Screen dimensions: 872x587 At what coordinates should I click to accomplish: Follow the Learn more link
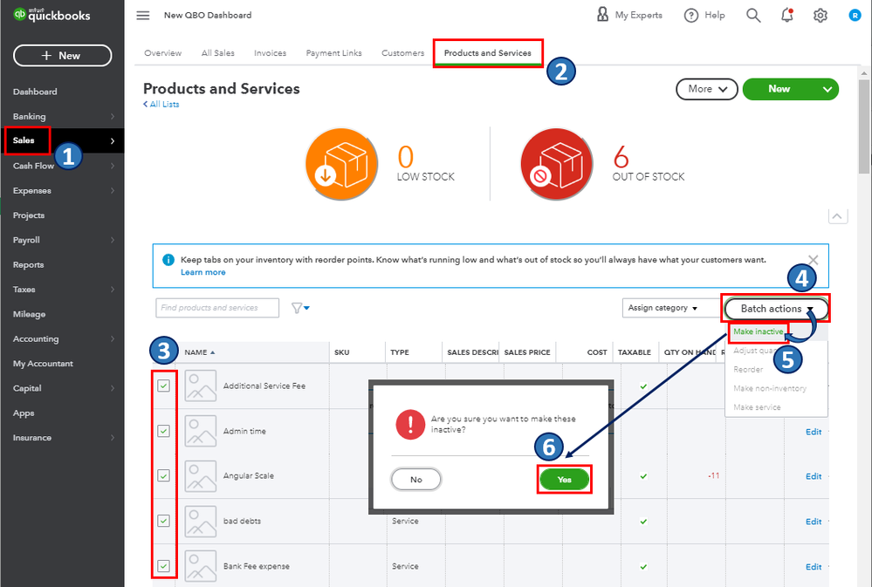click(x=203, y=272)
